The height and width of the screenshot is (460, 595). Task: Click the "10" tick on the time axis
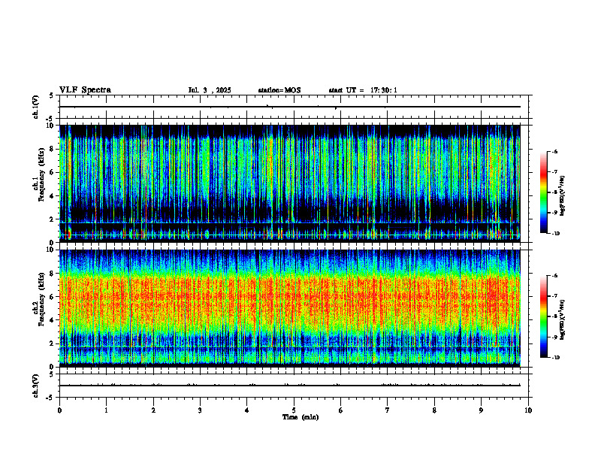point(528,410)
